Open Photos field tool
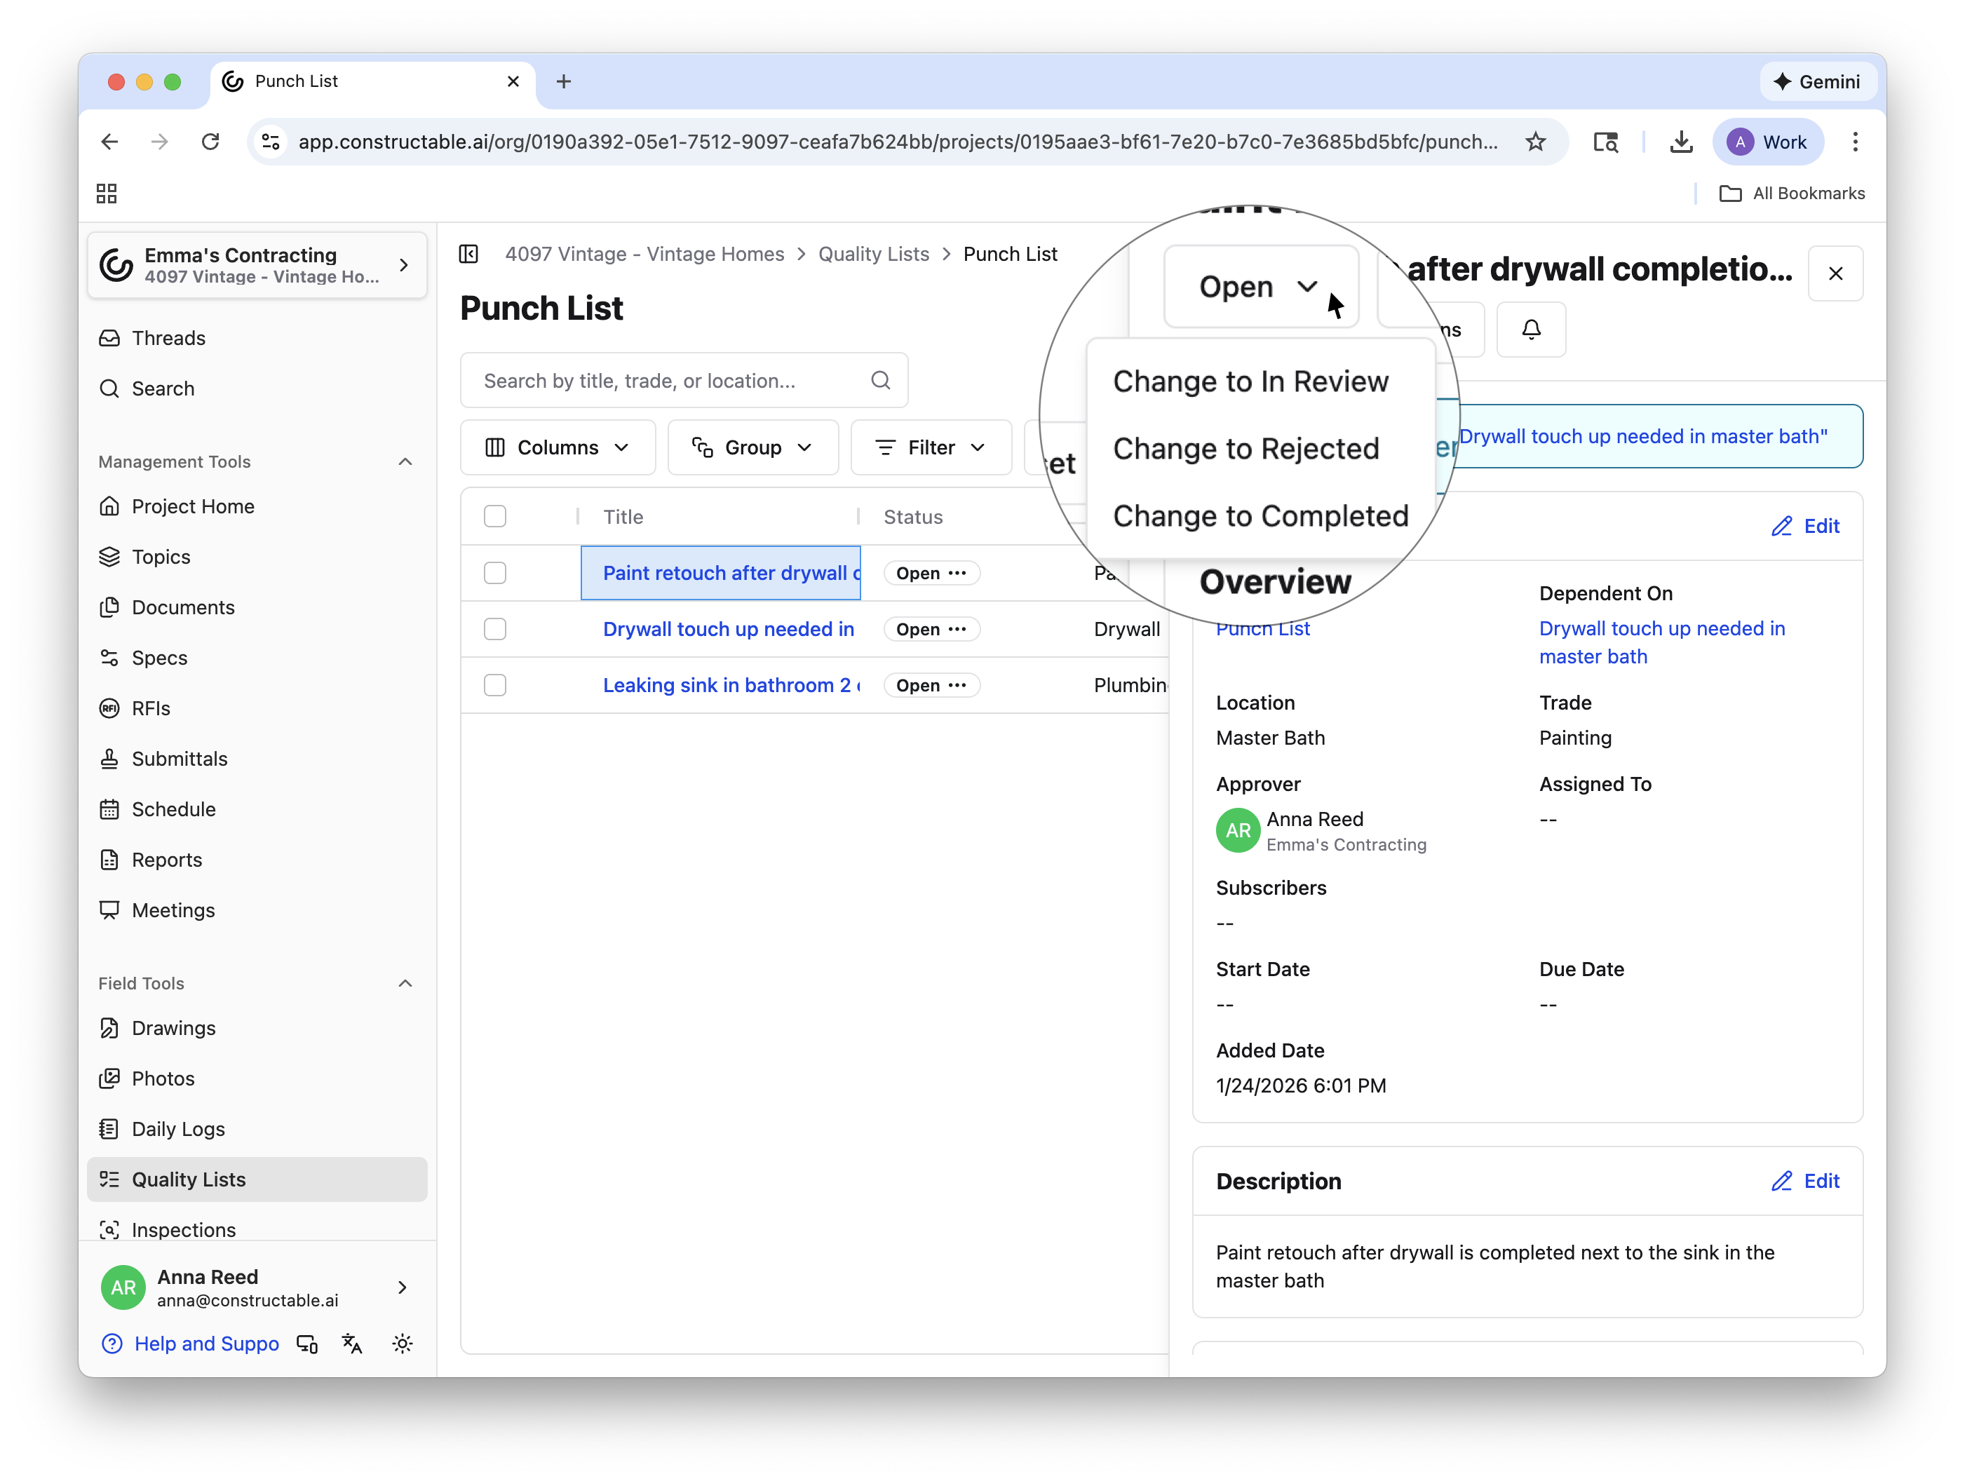Screen dimensions: 1965x1481 point(257,1078)
